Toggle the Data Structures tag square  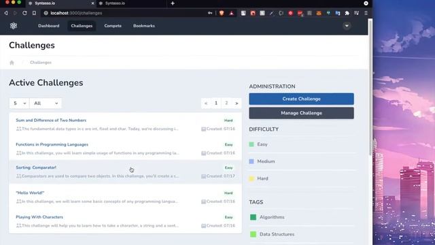pos(253,234)
